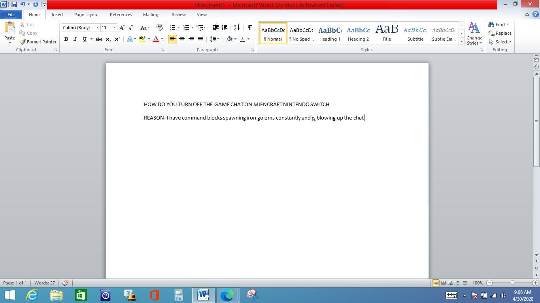
Task: Open the font size dropdown
Action: coord(114,28)
